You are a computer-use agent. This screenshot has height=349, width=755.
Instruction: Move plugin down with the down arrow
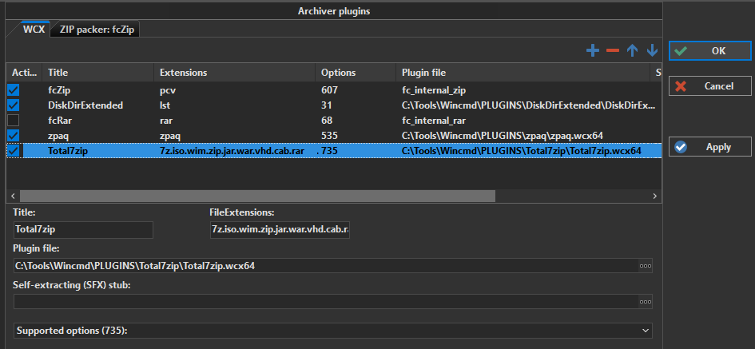(x=652, y=51)
